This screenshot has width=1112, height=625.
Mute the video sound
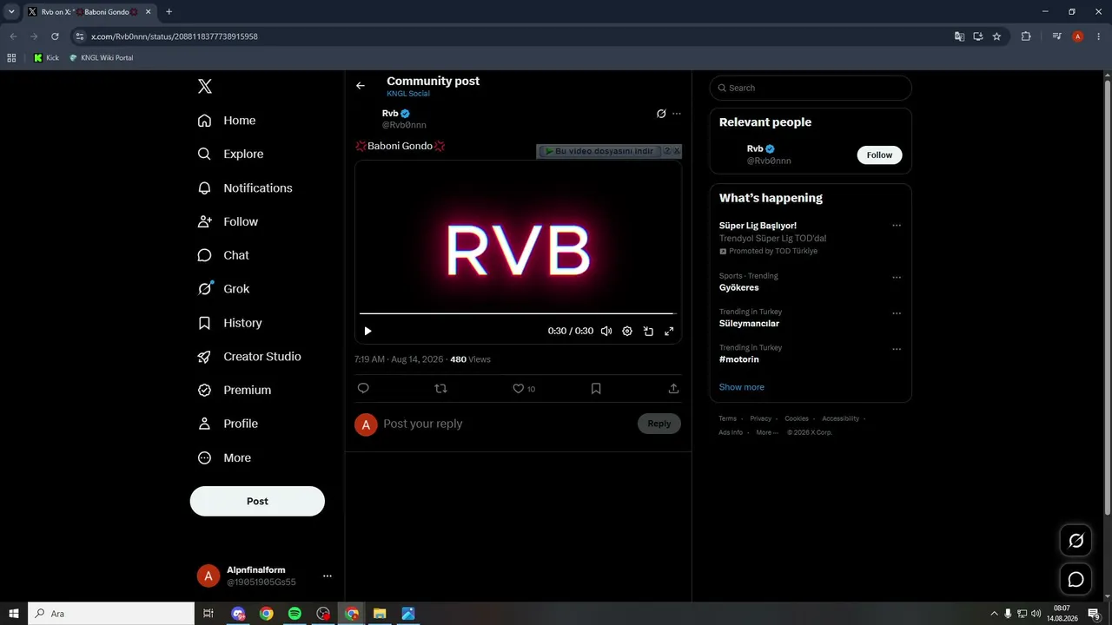pos(606,331)
